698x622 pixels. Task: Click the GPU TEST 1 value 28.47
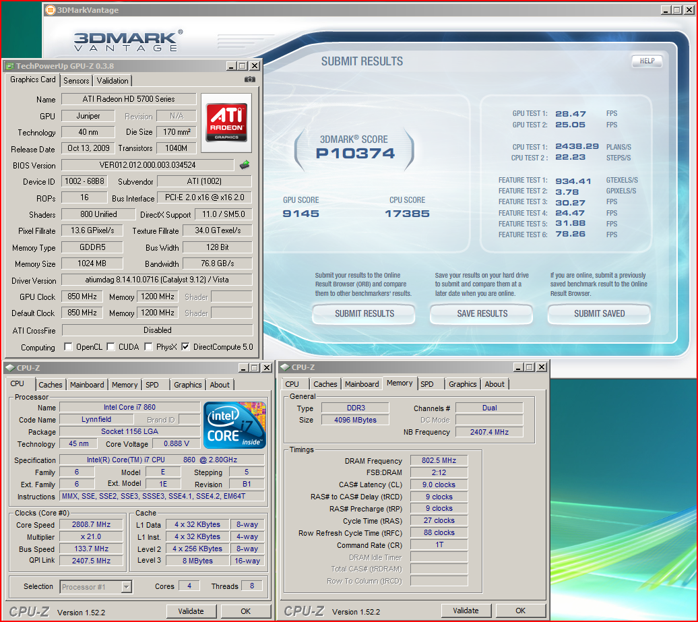point(571,114)
